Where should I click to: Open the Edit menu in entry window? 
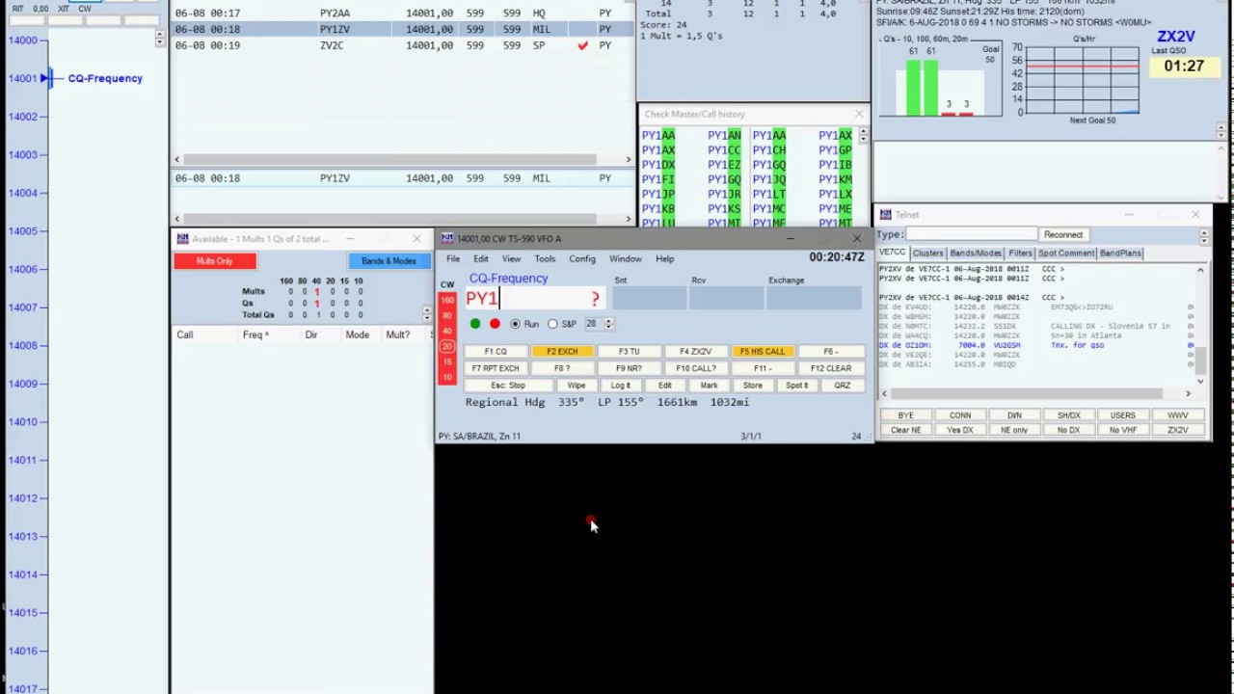pos(481,258)
